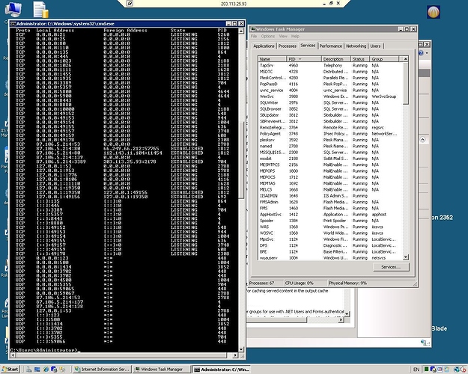Image resolution: width=468 pixels, height=374 pixels.
Task: Click the green tray icon beside EN
Action: [x=427, y=370]
